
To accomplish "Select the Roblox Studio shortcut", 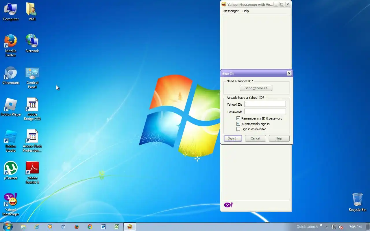I will [11, 141].
